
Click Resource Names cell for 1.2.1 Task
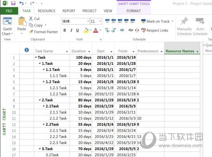pyautogui.click(x=182, y=88)
